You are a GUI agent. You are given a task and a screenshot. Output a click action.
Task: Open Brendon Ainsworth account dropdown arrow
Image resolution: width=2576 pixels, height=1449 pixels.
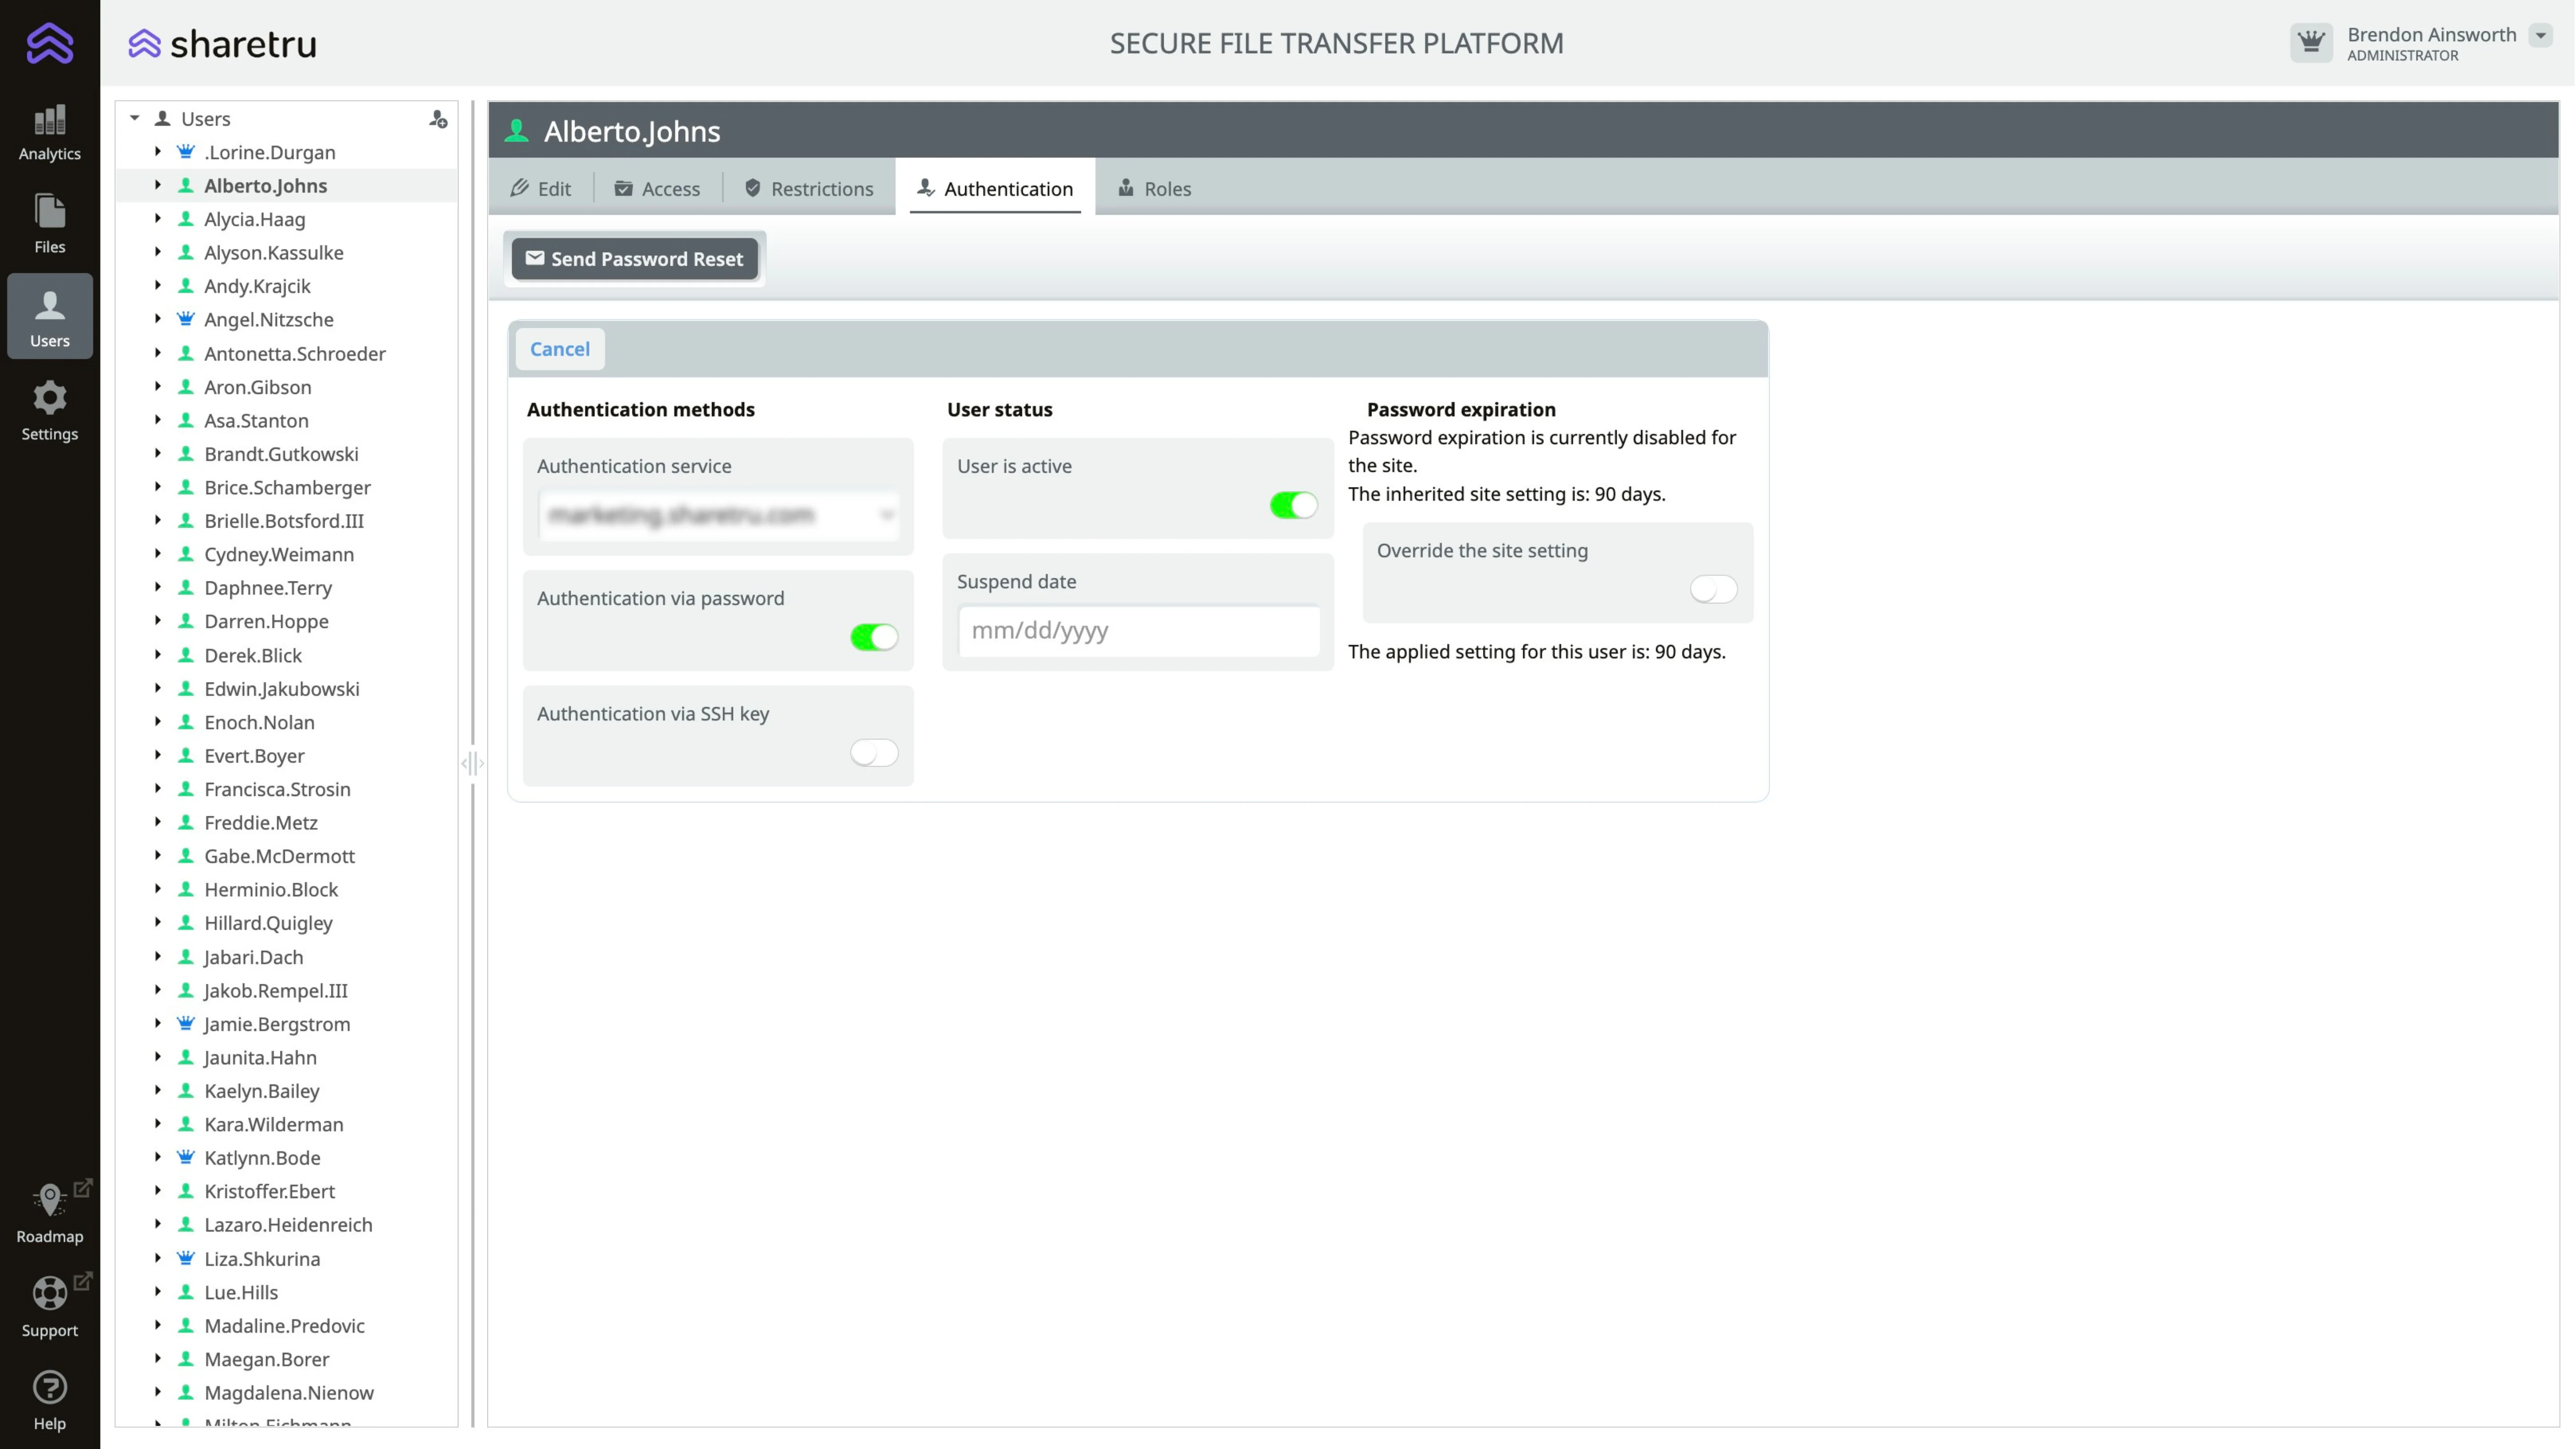pyautogui.click(x=2540, y=35)
